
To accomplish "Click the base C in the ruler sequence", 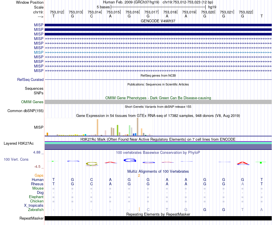I will click(x=91, y=16).
